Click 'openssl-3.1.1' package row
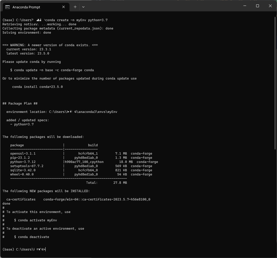This screenshot has width=277, height=258. 81,153
